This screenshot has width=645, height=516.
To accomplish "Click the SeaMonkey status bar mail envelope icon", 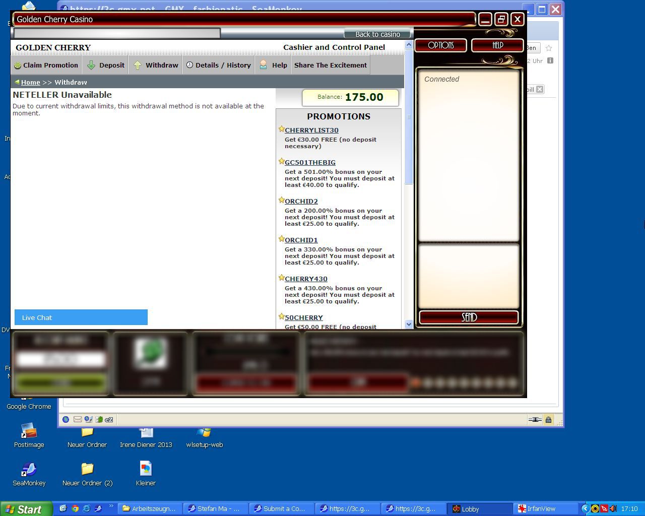I will click(78, 419).
